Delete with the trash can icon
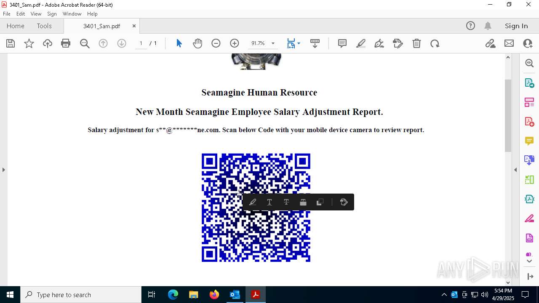 coord(416,43)
